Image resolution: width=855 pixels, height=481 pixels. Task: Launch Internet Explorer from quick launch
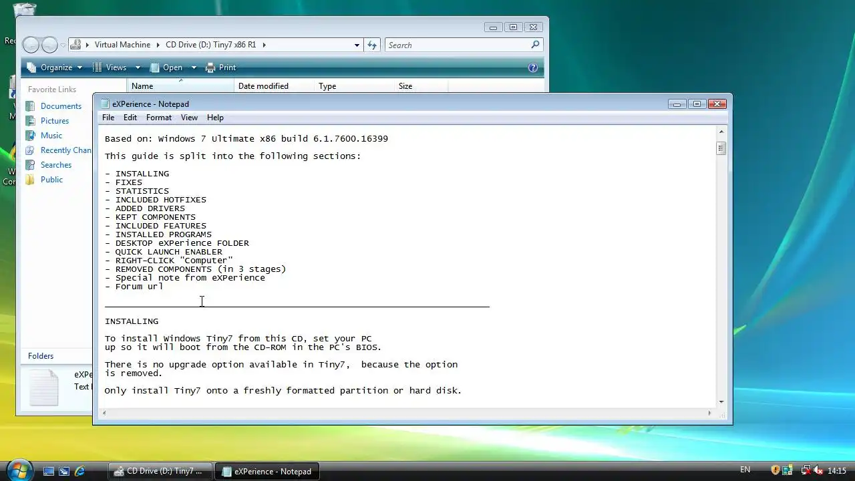pos(79,471)
